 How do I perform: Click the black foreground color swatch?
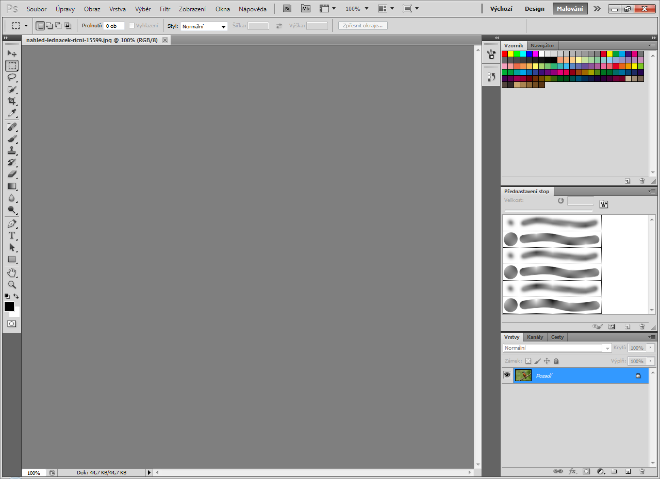[9, 306]
